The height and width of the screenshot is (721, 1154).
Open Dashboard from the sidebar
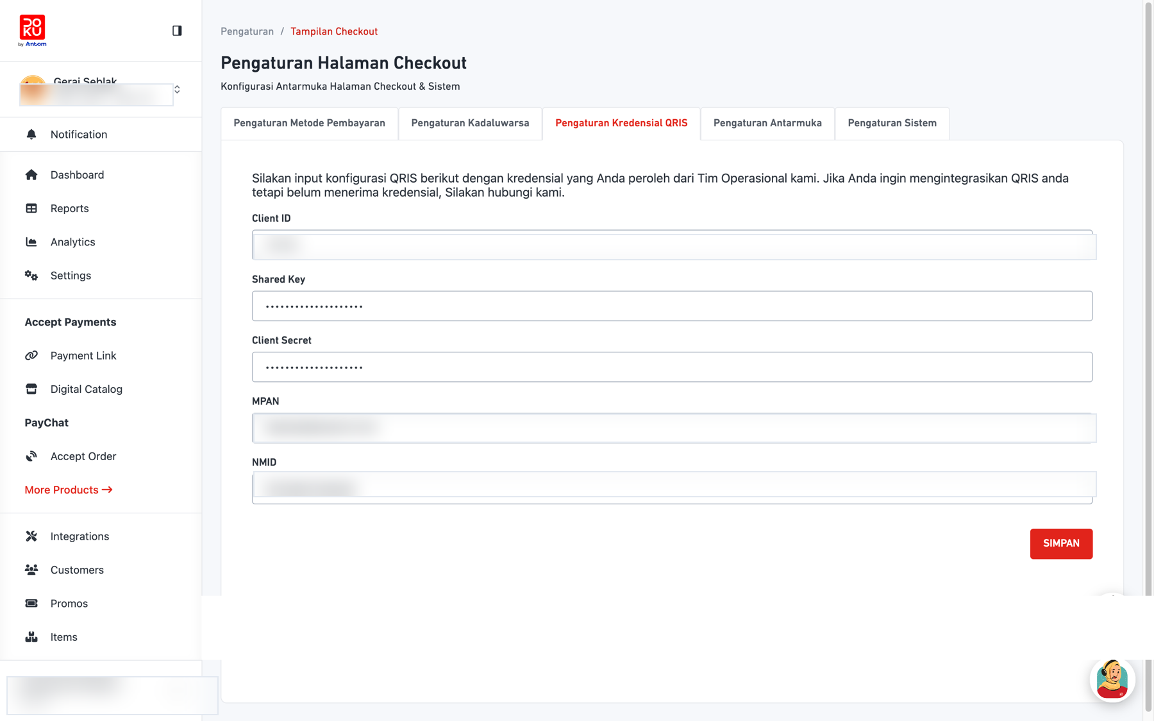(77, 174)
